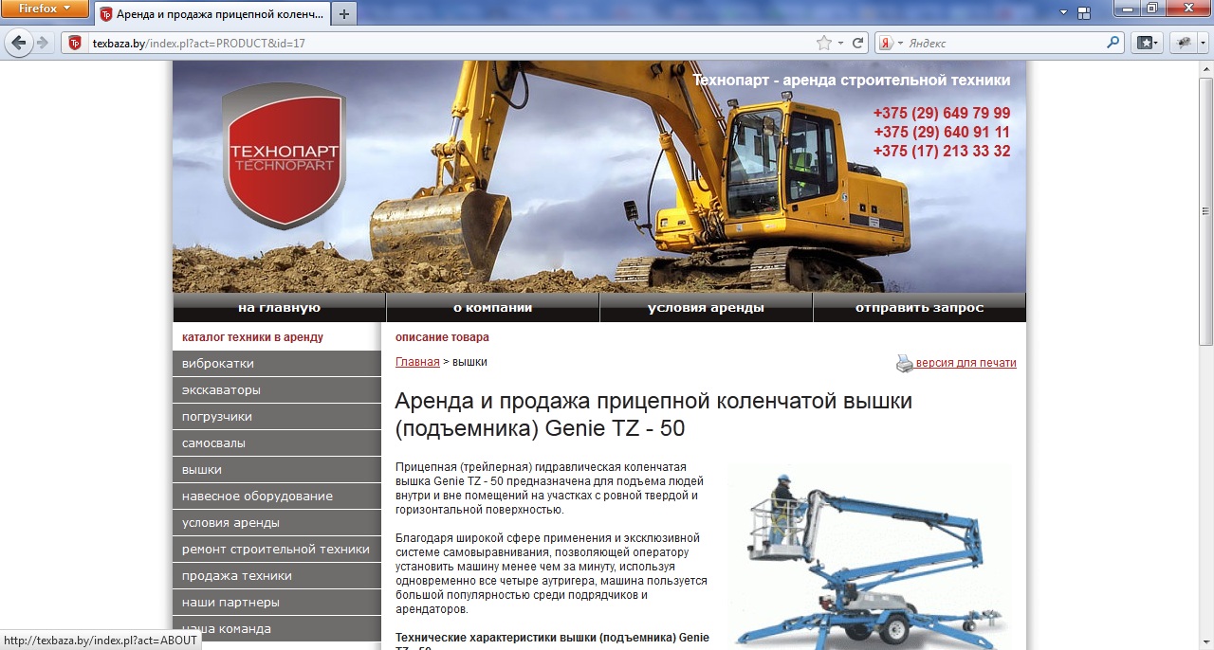Open 'о компании' in the site menu
The height and width of the screenshot is (650, 1214).
(x=492, y=308)
